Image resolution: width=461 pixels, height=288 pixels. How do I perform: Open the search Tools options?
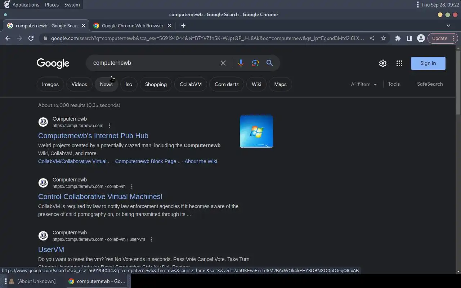[x=394, y=84]
